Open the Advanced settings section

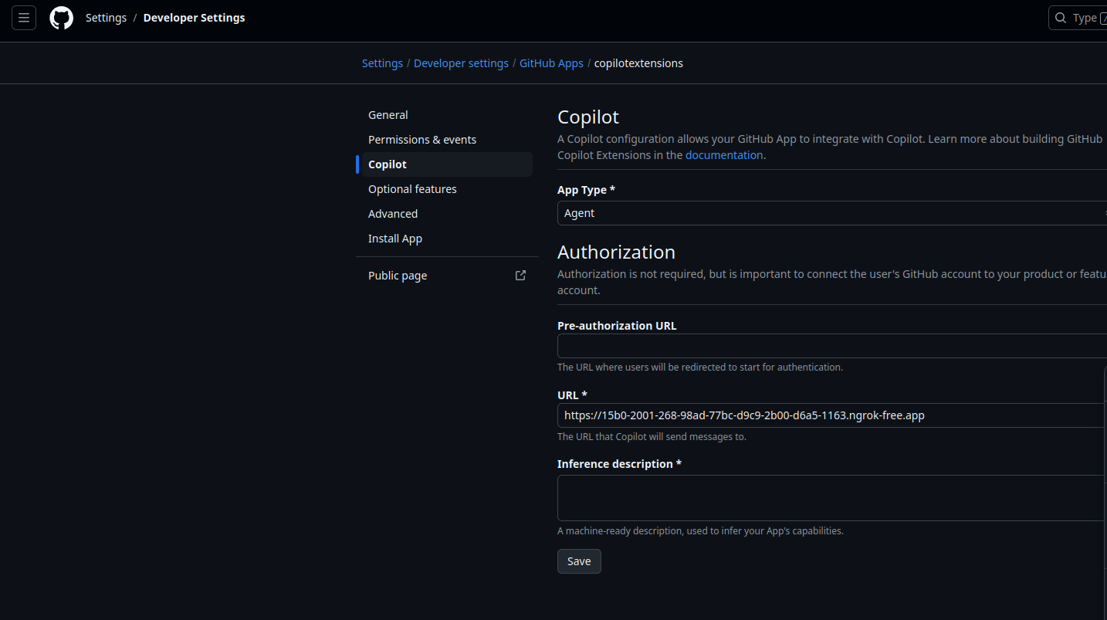coord(392,213)
